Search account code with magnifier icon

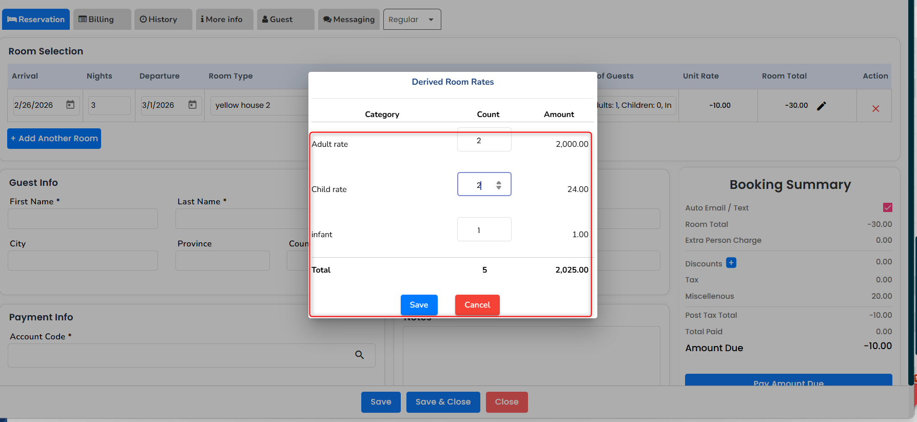(359, 355)
